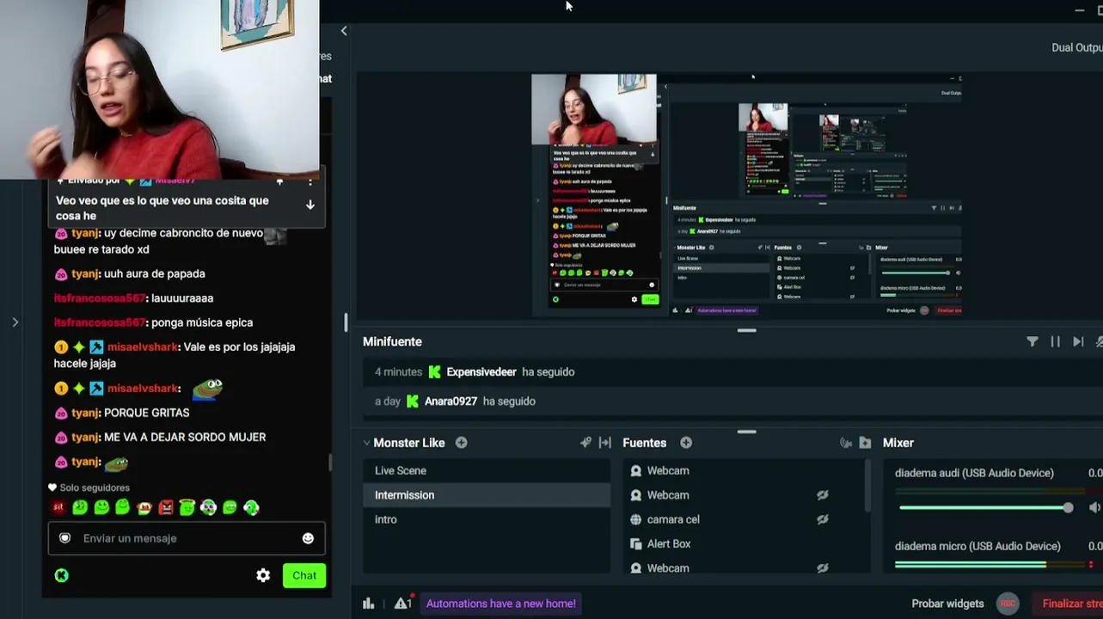
Task: Click the Kick icon beside Anara0927
Action: (x=413, y=401)
